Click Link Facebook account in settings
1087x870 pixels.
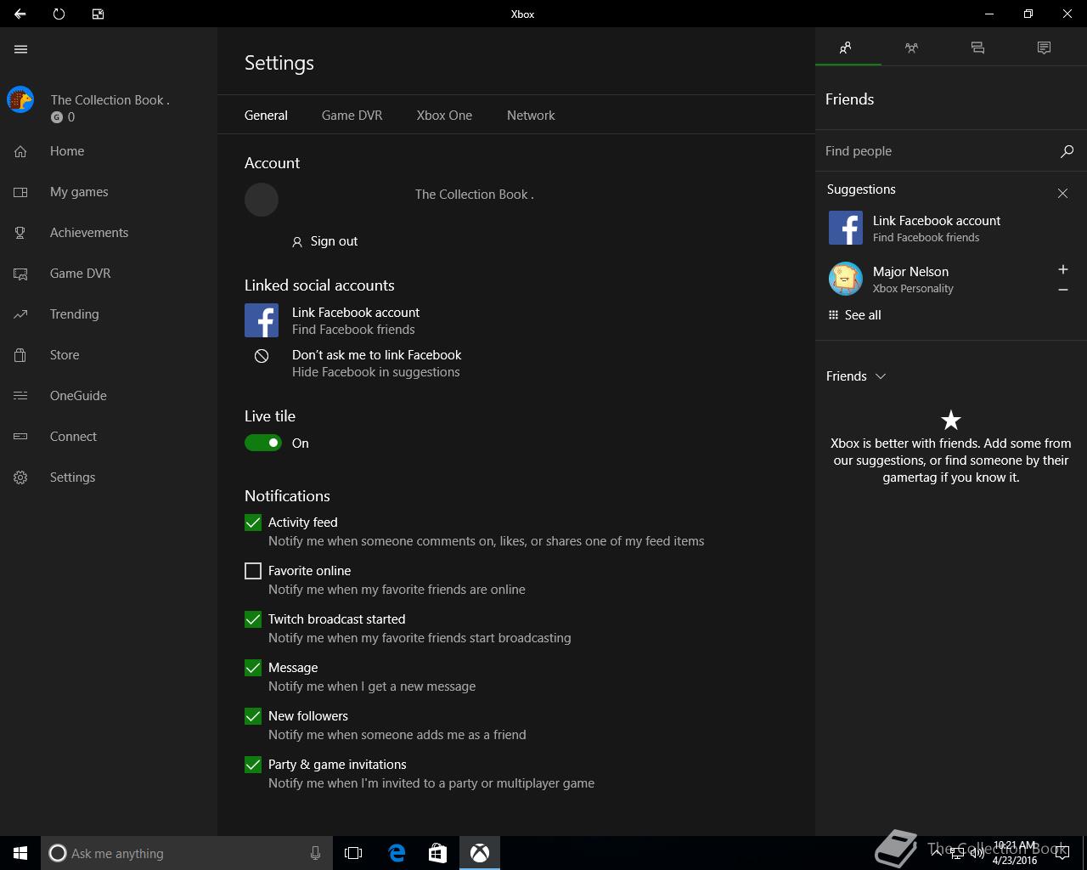click(356, 313)
